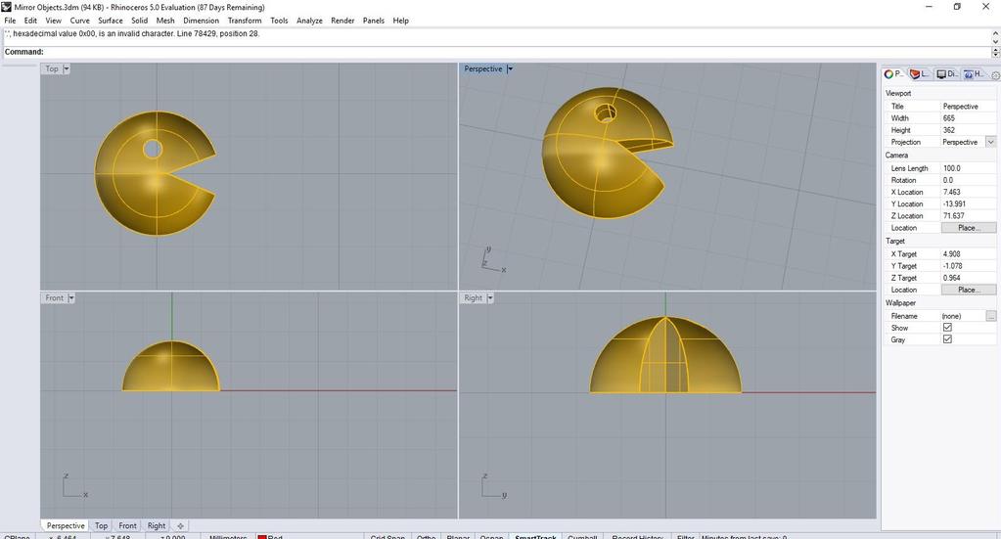
Task: Click the Right viewport title label
Action: 473,298
